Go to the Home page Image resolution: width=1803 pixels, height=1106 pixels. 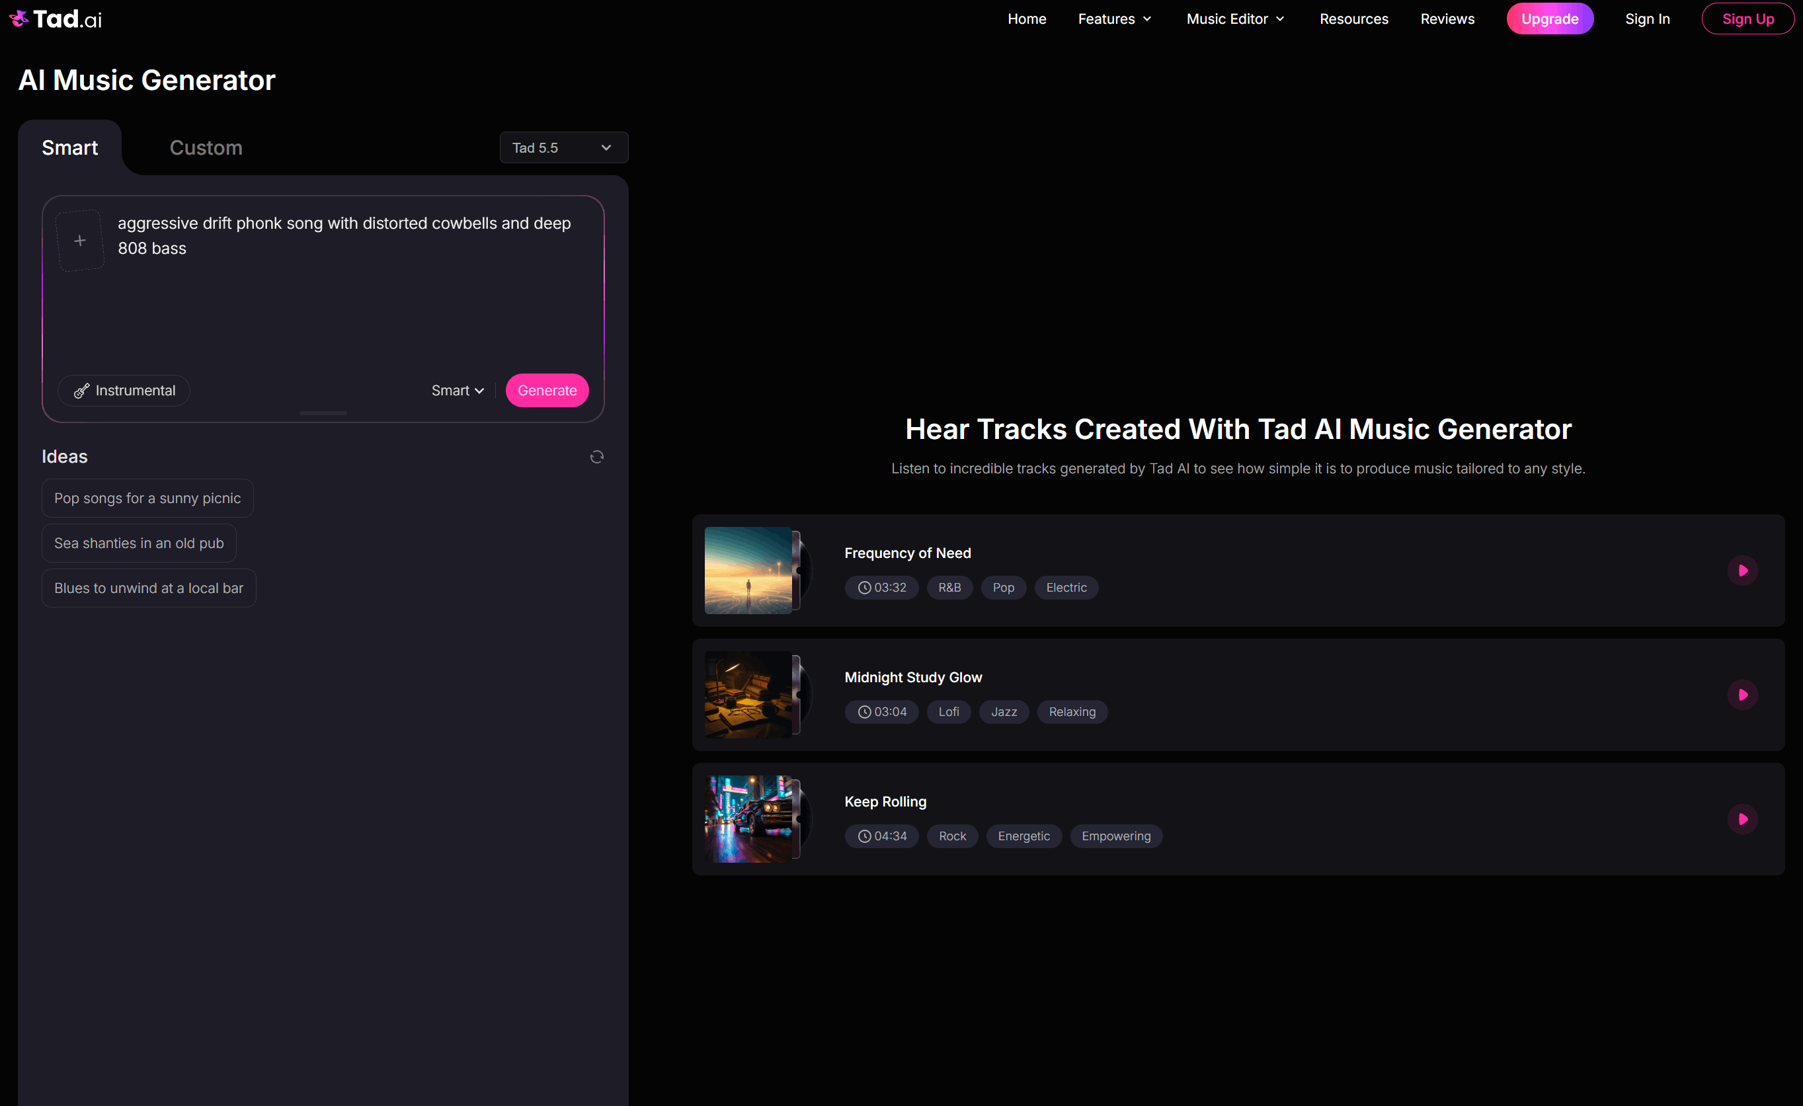pos(1027,19)
